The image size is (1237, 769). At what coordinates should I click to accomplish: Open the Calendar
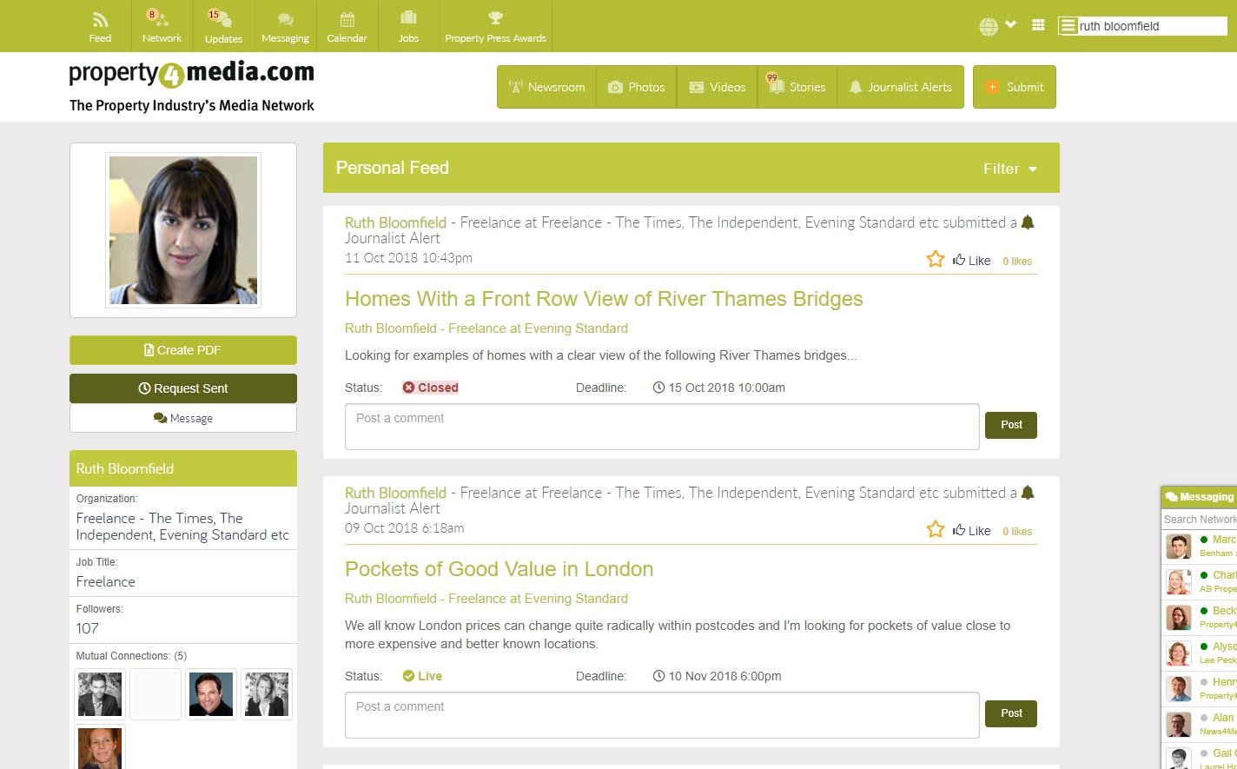coord(347,26)
